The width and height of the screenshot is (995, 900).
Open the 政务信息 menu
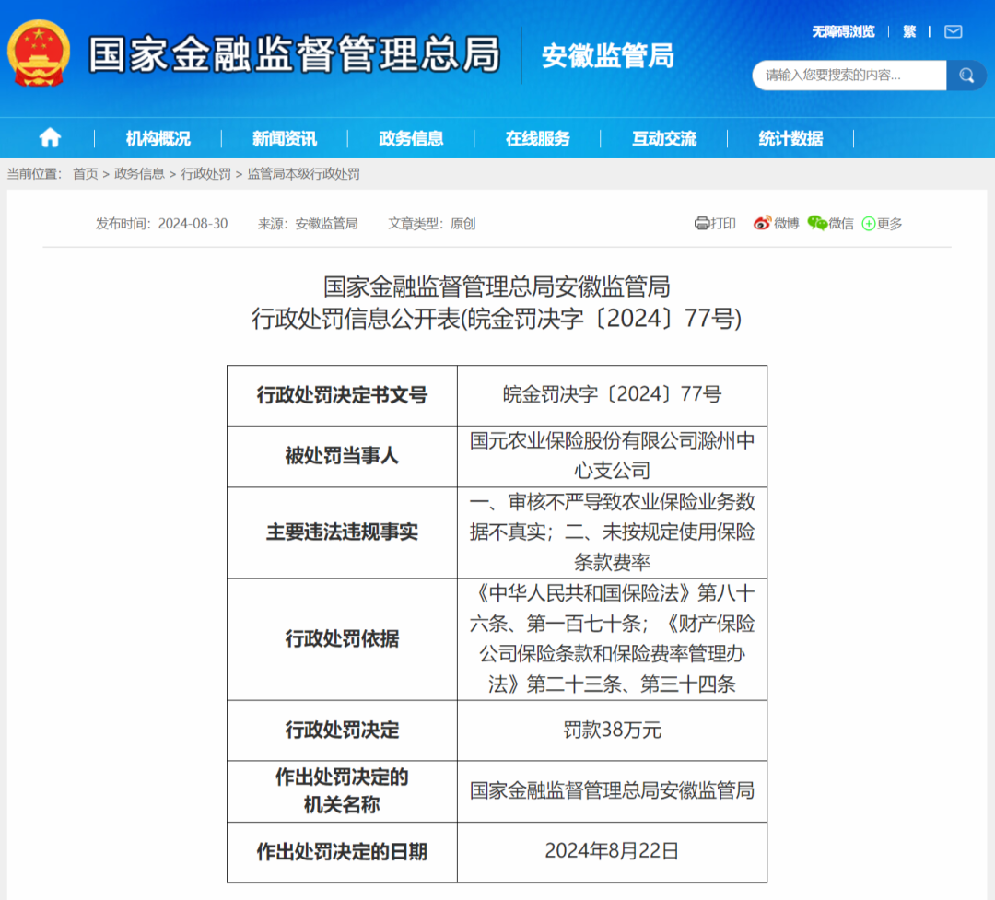point(411,138)
